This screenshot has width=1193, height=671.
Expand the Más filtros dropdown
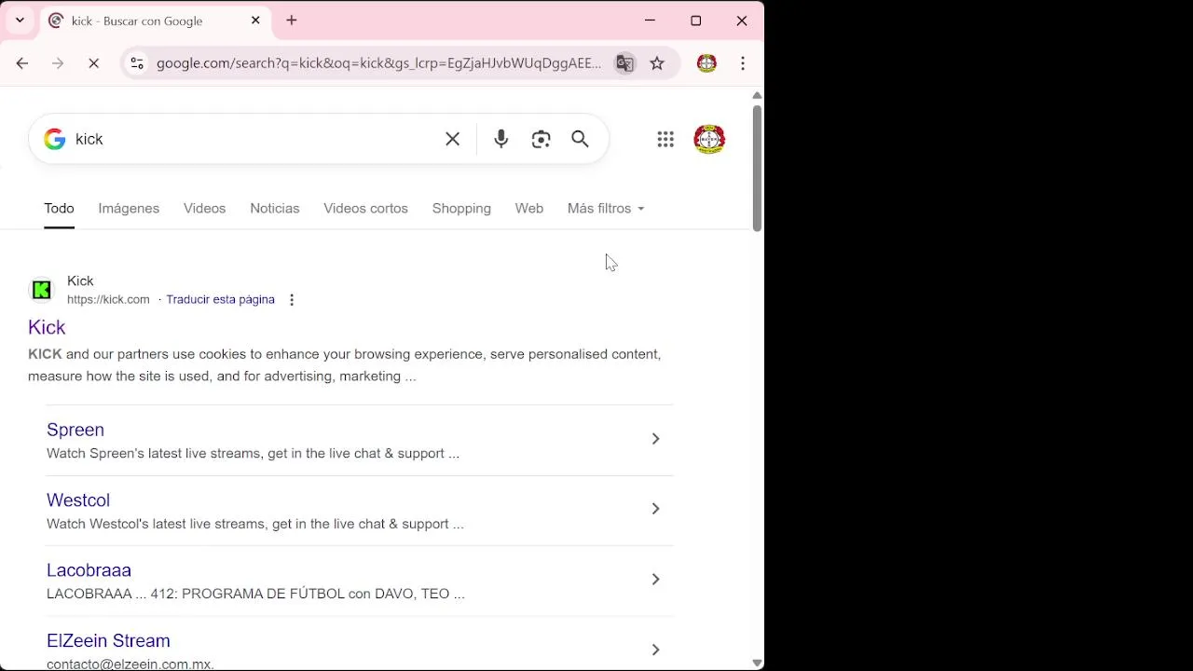(606, 209)
